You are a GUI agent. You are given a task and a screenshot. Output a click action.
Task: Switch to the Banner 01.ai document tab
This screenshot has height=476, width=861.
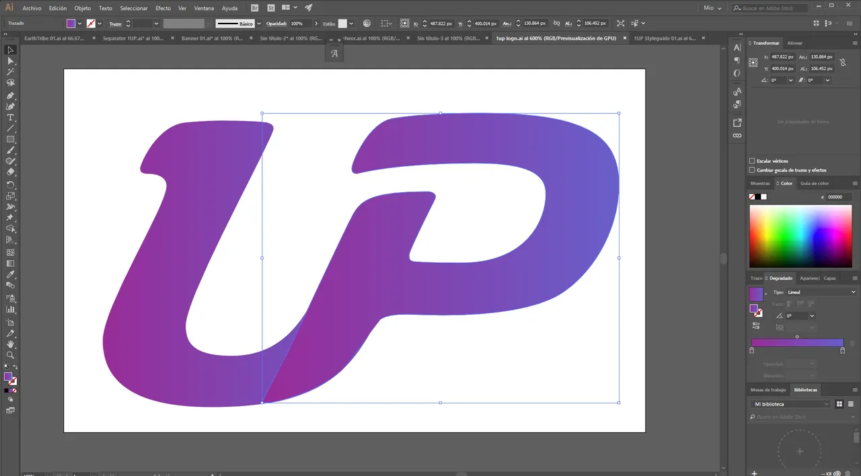tap(213, 38)
